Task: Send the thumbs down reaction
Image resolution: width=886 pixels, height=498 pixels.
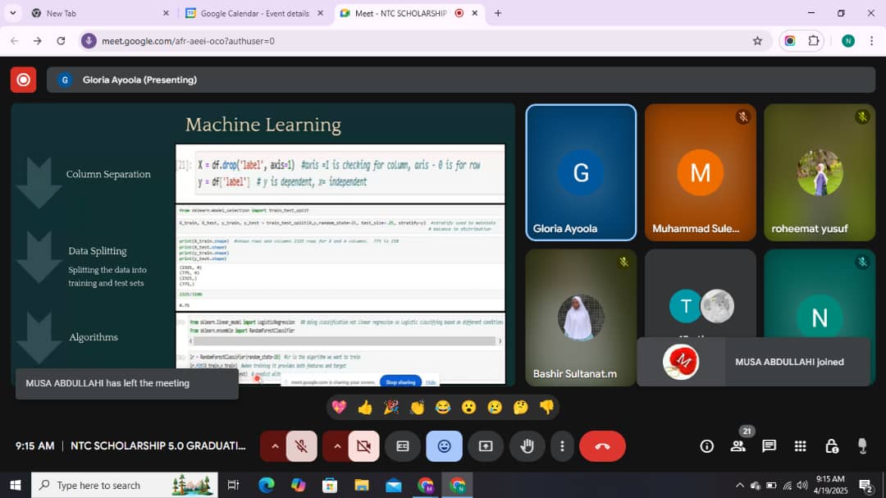Action: 546,407
